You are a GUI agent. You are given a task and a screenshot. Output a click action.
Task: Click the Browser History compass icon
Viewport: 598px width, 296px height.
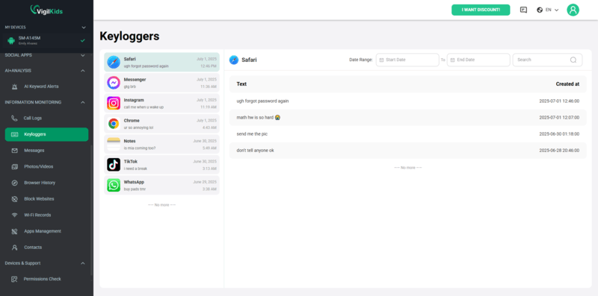[x=14, y=183]
